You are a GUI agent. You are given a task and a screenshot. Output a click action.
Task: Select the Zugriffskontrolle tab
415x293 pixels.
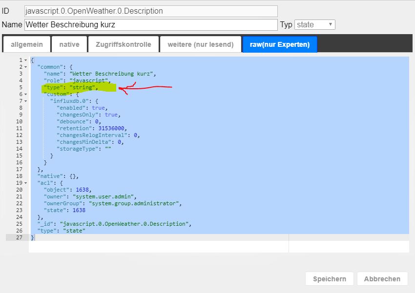pyautogui.click(x=124, y=44)
